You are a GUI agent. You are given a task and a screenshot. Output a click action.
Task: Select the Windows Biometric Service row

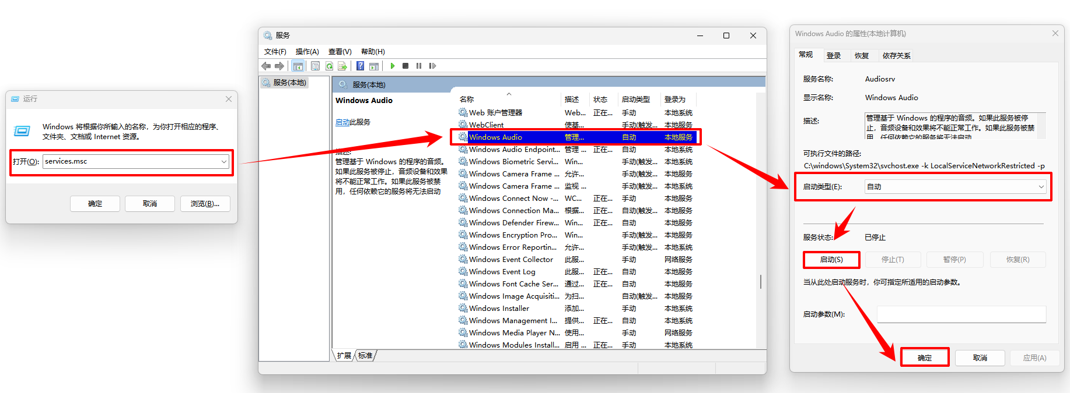[x=577, y=162]
